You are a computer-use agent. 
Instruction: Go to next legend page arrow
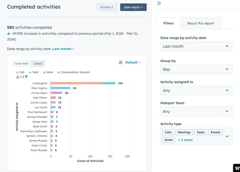(26, 77)
